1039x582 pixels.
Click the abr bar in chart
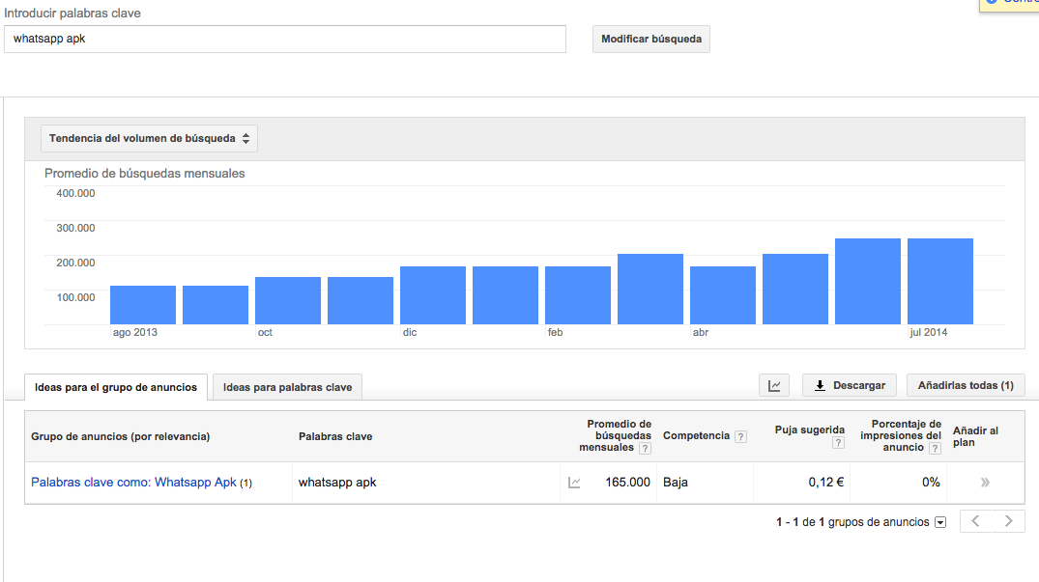pos(723,295)
